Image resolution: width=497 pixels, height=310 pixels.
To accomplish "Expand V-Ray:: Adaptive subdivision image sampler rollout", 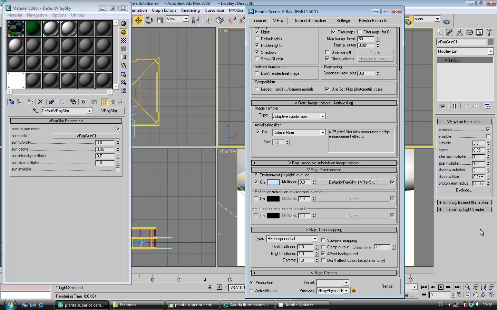I will point(324,163).
